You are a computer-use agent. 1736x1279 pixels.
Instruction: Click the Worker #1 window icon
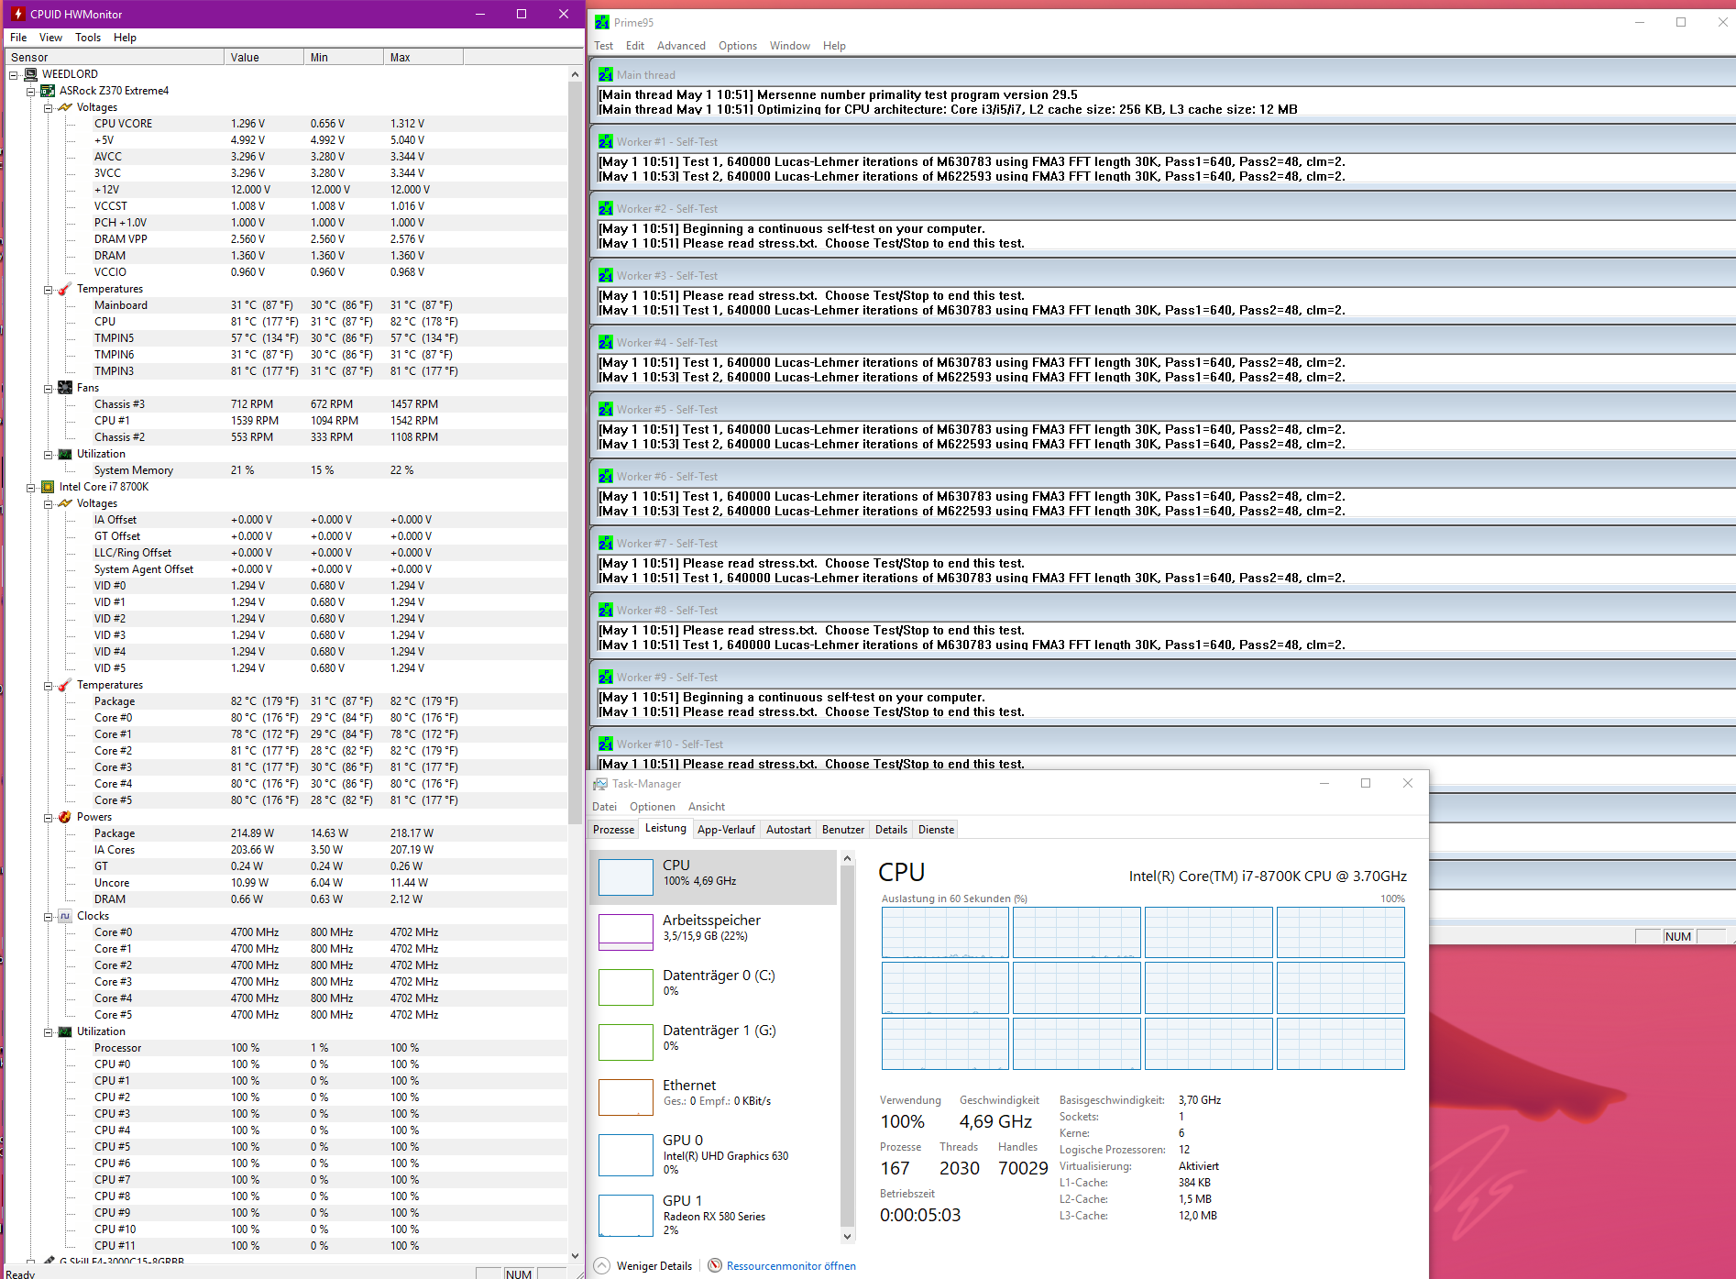point(606,142)
